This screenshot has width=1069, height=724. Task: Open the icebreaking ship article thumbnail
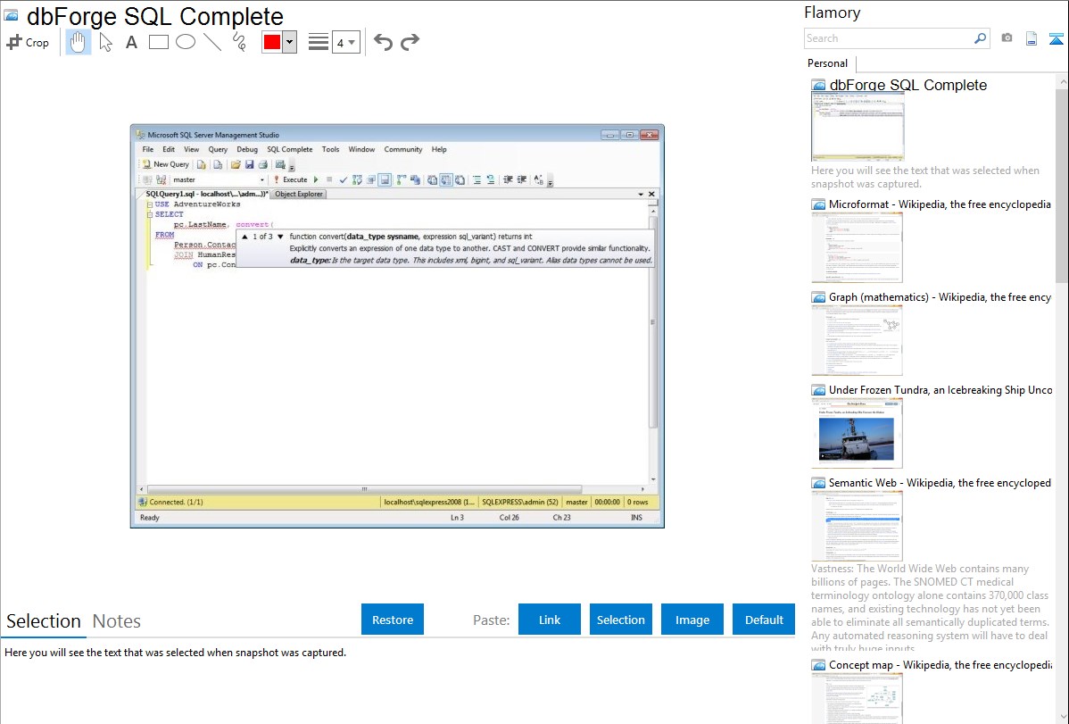click(857, 433)
